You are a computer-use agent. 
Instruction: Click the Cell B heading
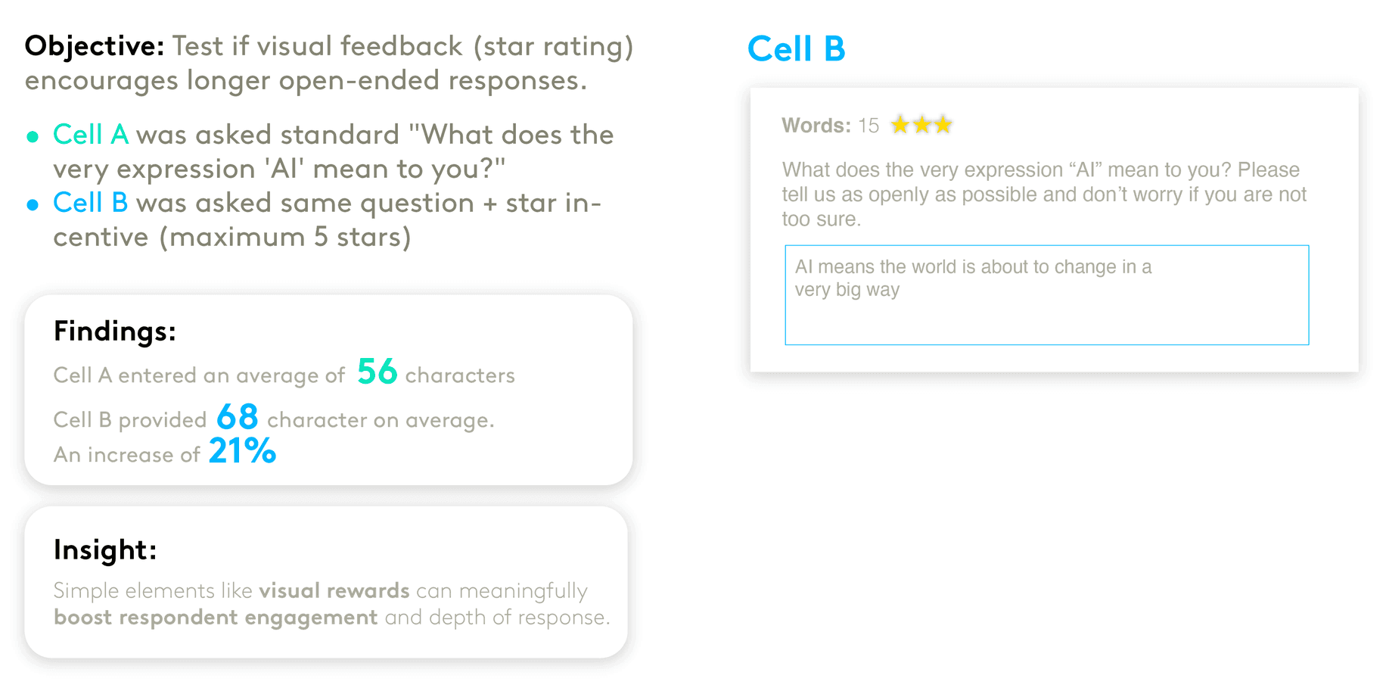[x=796, y=49]
